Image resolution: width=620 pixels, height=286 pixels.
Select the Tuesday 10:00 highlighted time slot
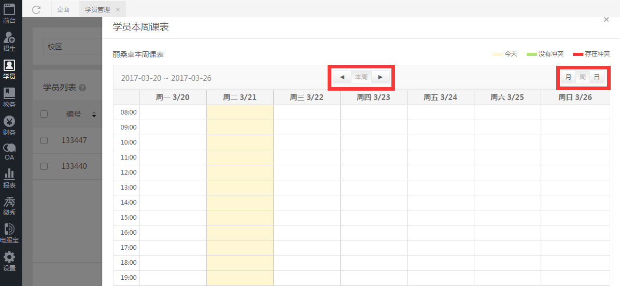(240, 142)
